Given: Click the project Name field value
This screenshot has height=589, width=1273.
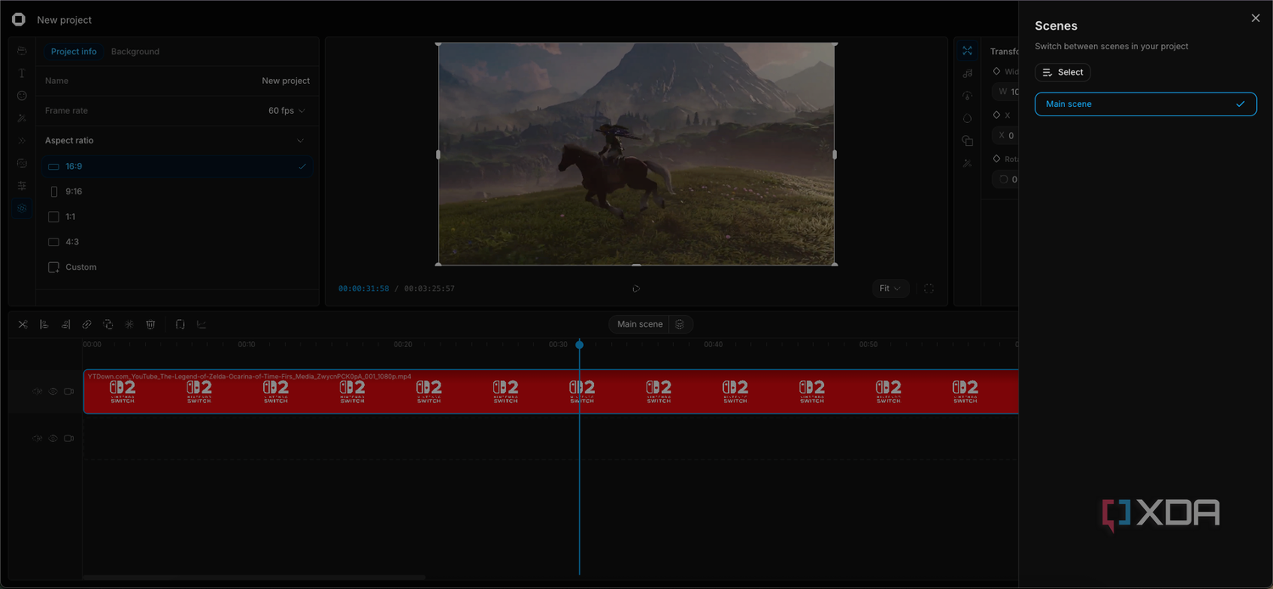Looking at the screenshot, I should coord(286,81).
